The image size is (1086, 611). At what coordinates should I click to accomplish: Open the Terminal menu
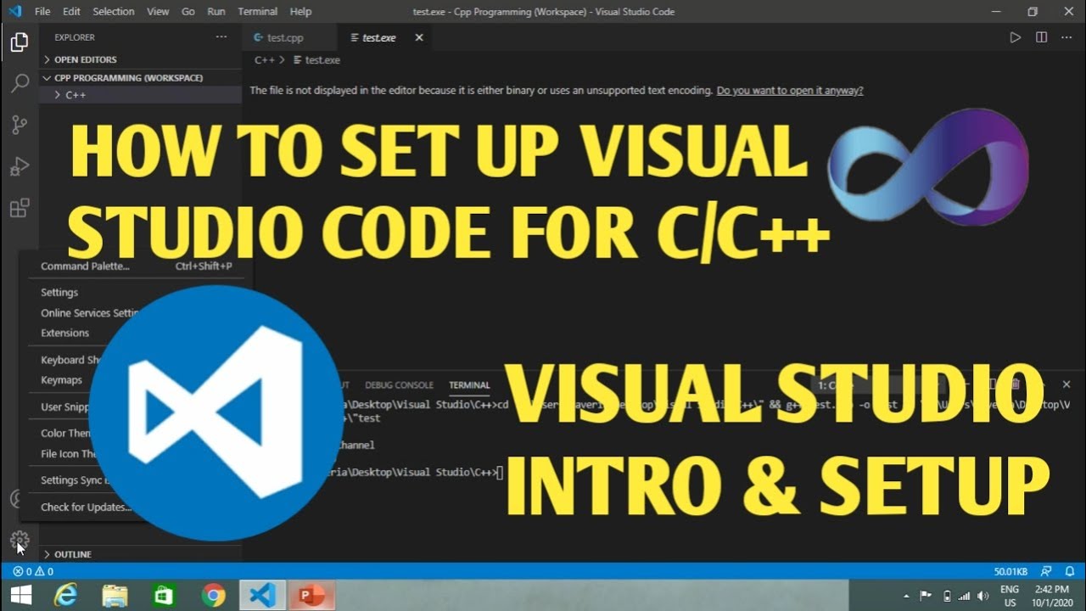click(x=258, y=12)
